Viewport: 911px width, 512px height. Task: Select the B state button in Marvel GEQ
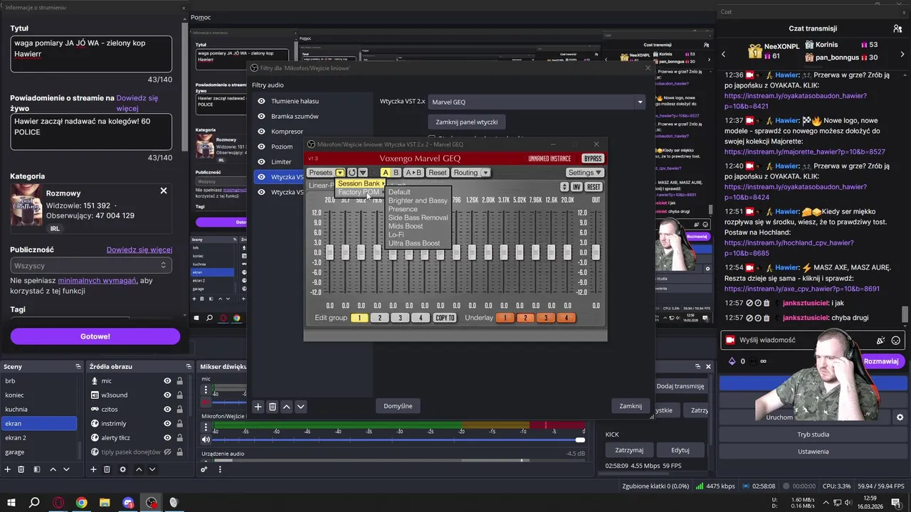click(x=396, y=173)
